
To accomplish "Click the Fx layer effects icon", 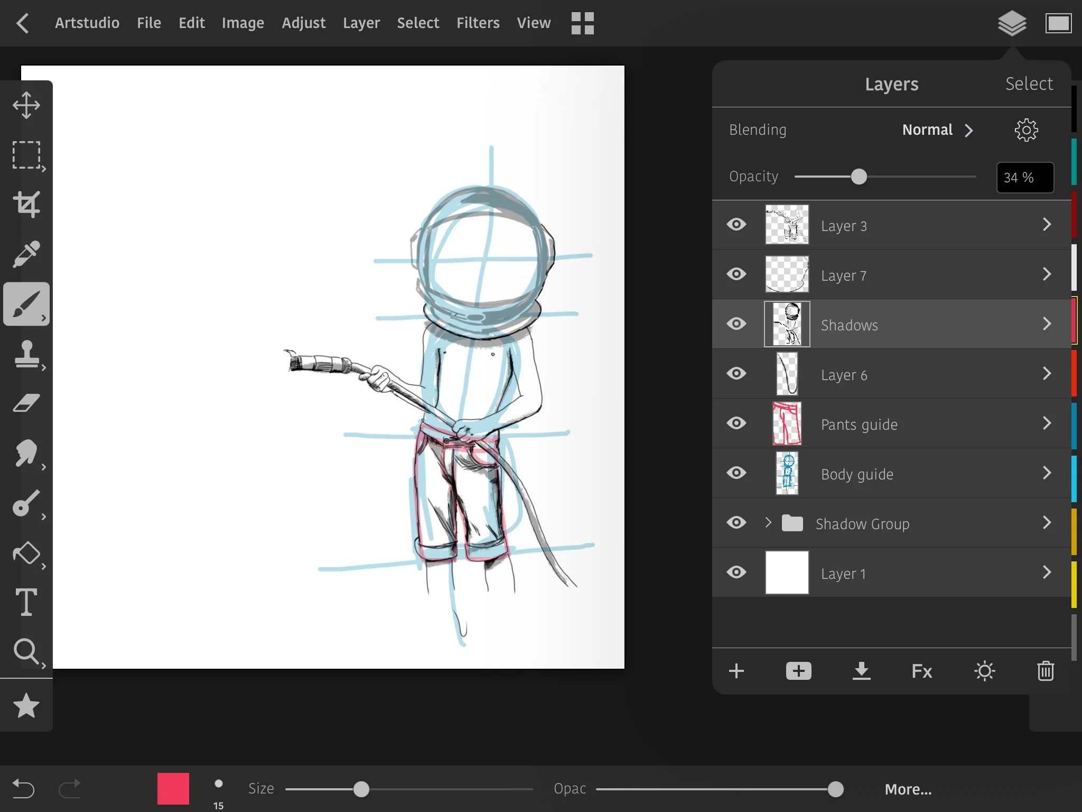I will coord(922,671).
